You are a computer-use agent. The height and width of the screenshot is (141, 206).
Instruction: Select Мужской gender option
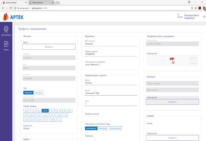(28, 92)
